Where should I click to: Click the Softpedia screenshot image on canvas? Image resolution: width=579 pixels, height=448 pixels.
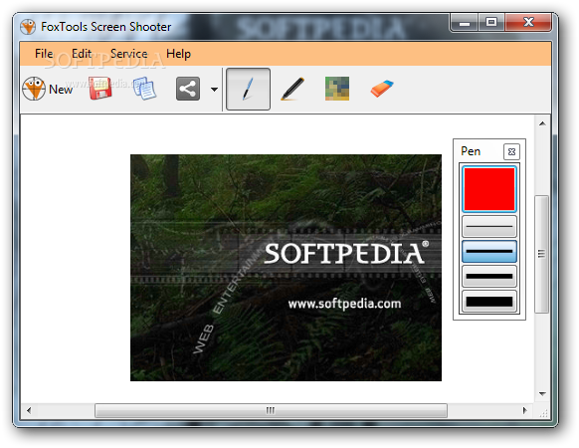pyautogui.click(x=286, y=268)
